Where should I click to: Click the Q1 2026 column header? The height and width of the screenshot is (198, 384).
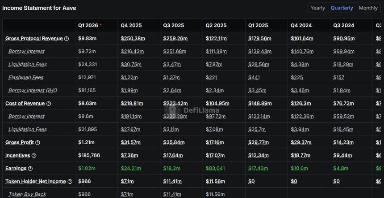(x=88, y=25)
